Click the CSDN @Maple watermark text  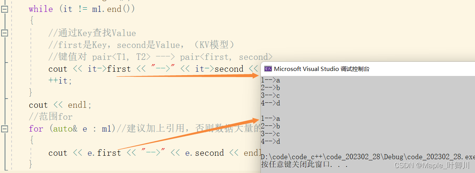pos(431,165)
